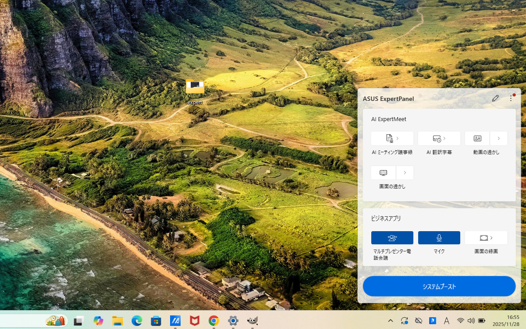This screenshot has width=526, height=329.
Task: Show hidden tray icons via taskbar chevron
Action: point(391,321)
